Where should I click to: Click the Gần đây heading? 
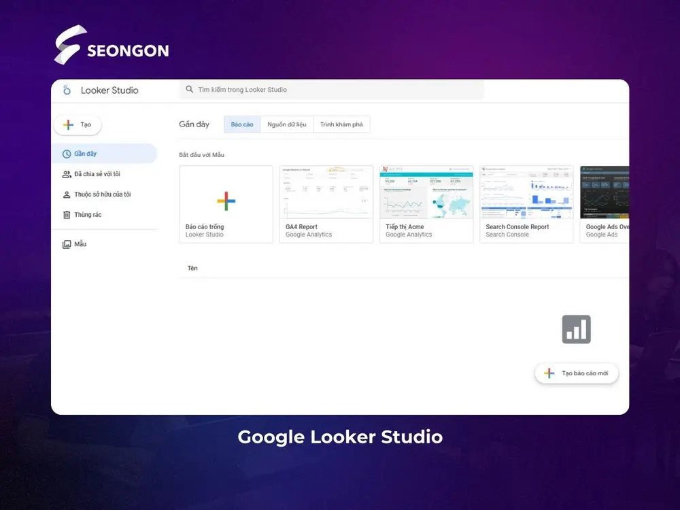point(194,124)
